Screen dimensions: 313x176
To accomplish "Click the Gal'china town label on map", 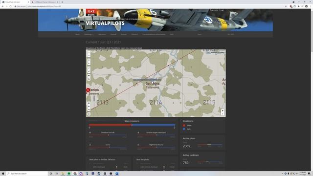I will [153, 84].
